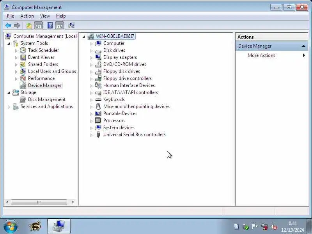Click the USB controllers plug icon
Screen dimensions: 312x234
point(98,135)
